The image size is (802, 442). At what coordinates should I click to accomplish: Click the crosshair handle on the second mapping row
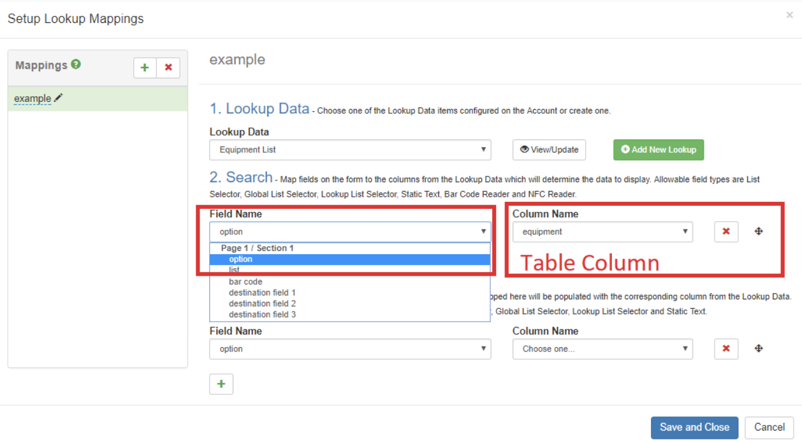tap(758, 348)
